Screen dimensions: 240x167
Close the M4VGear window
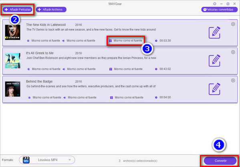tap(234, 4)
